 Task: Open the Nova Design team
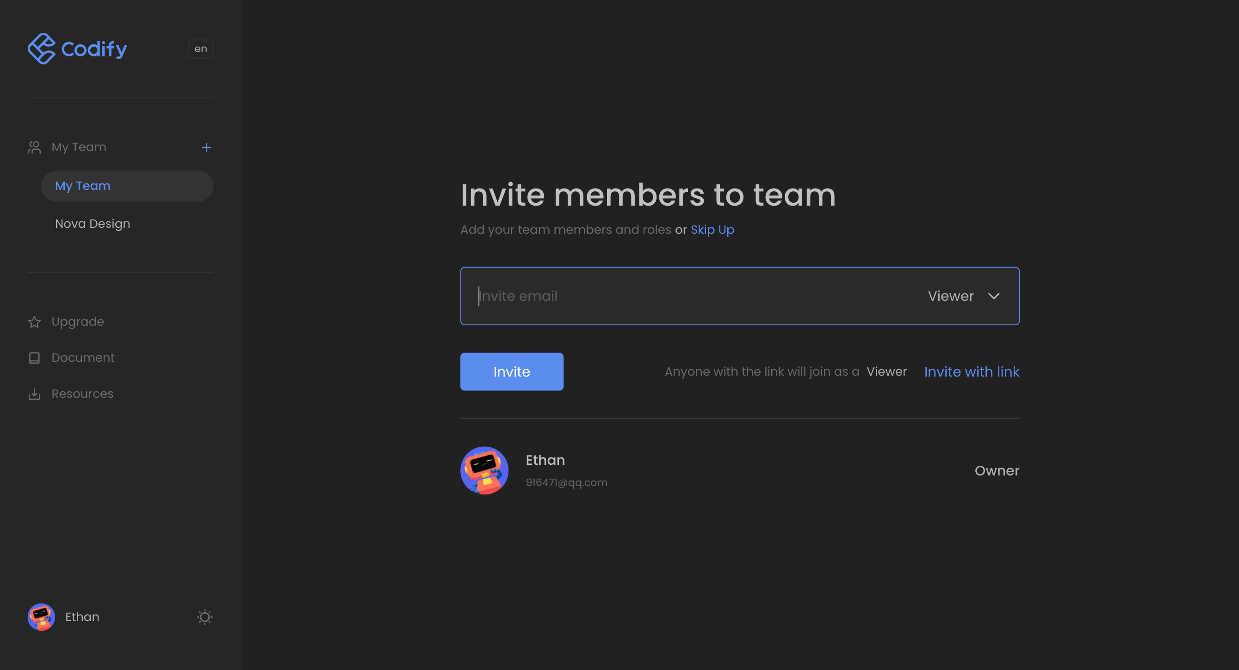93,224
